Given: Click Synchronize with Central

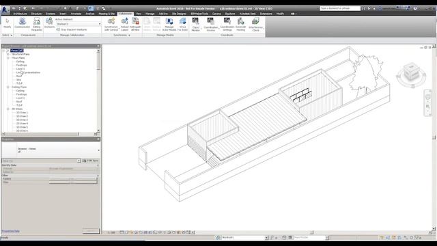Looking at the screenshot, I should point(111,25).
